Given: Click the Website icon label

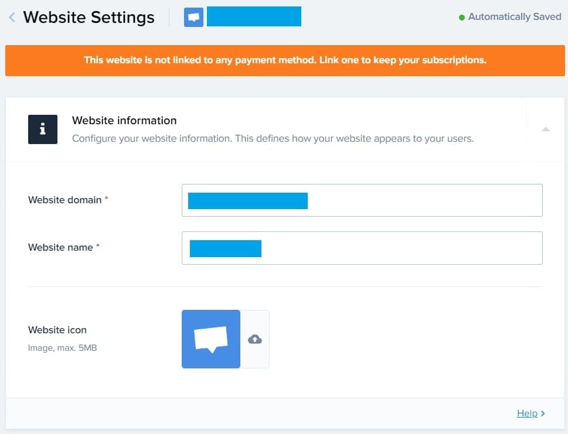Looking at the screenshot, I should (x=57, y=330).
